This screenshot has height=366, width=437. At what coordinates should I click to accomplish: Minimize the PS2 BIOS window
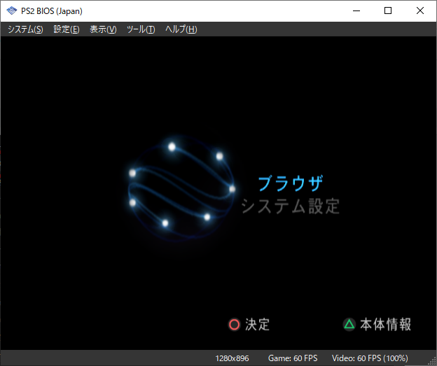click(x=356, y=11)
